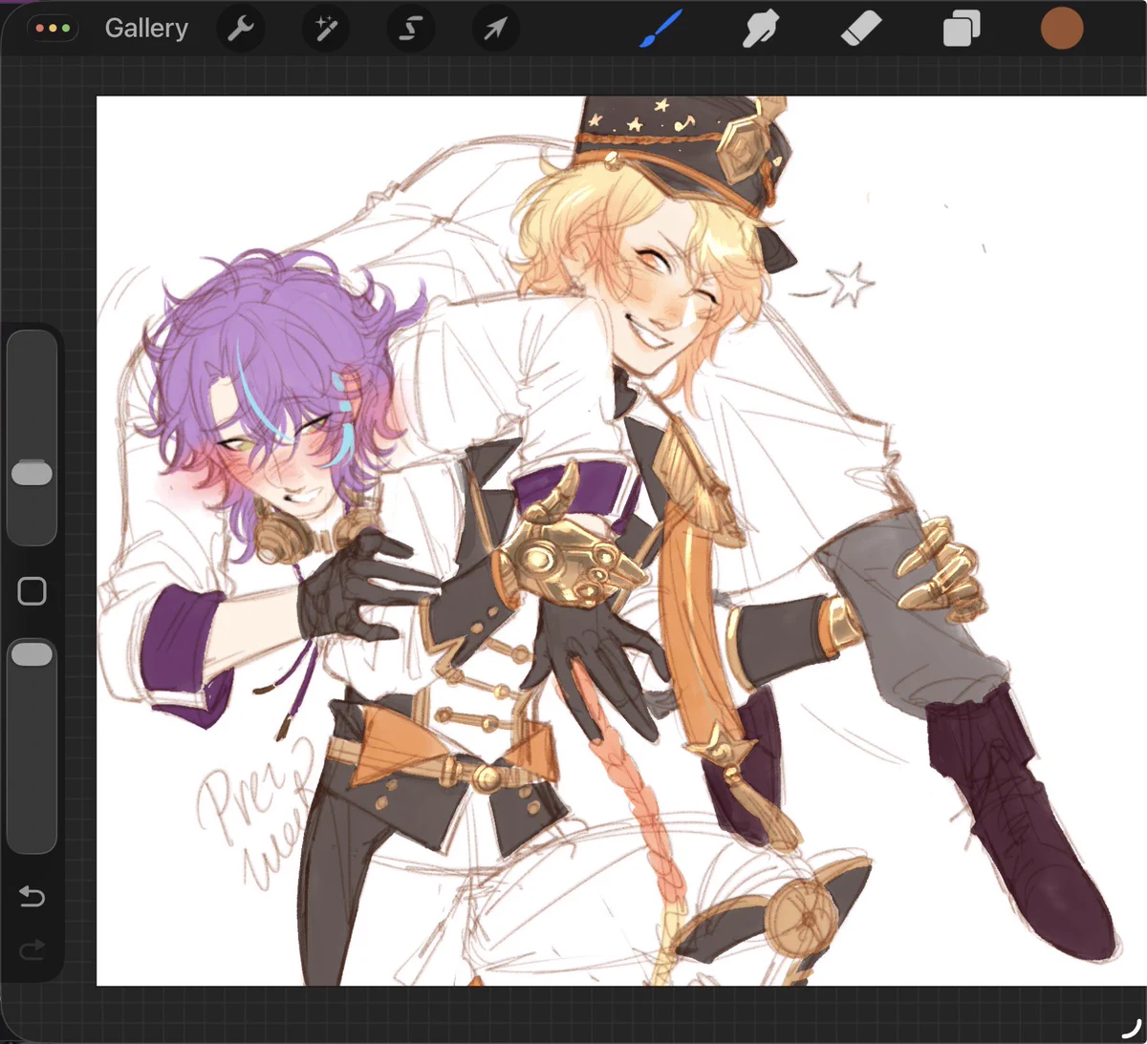Viewport: 1147px width, 1044px height.
Task: Select the Transform arrow tool
Action: tap(495, 29)
